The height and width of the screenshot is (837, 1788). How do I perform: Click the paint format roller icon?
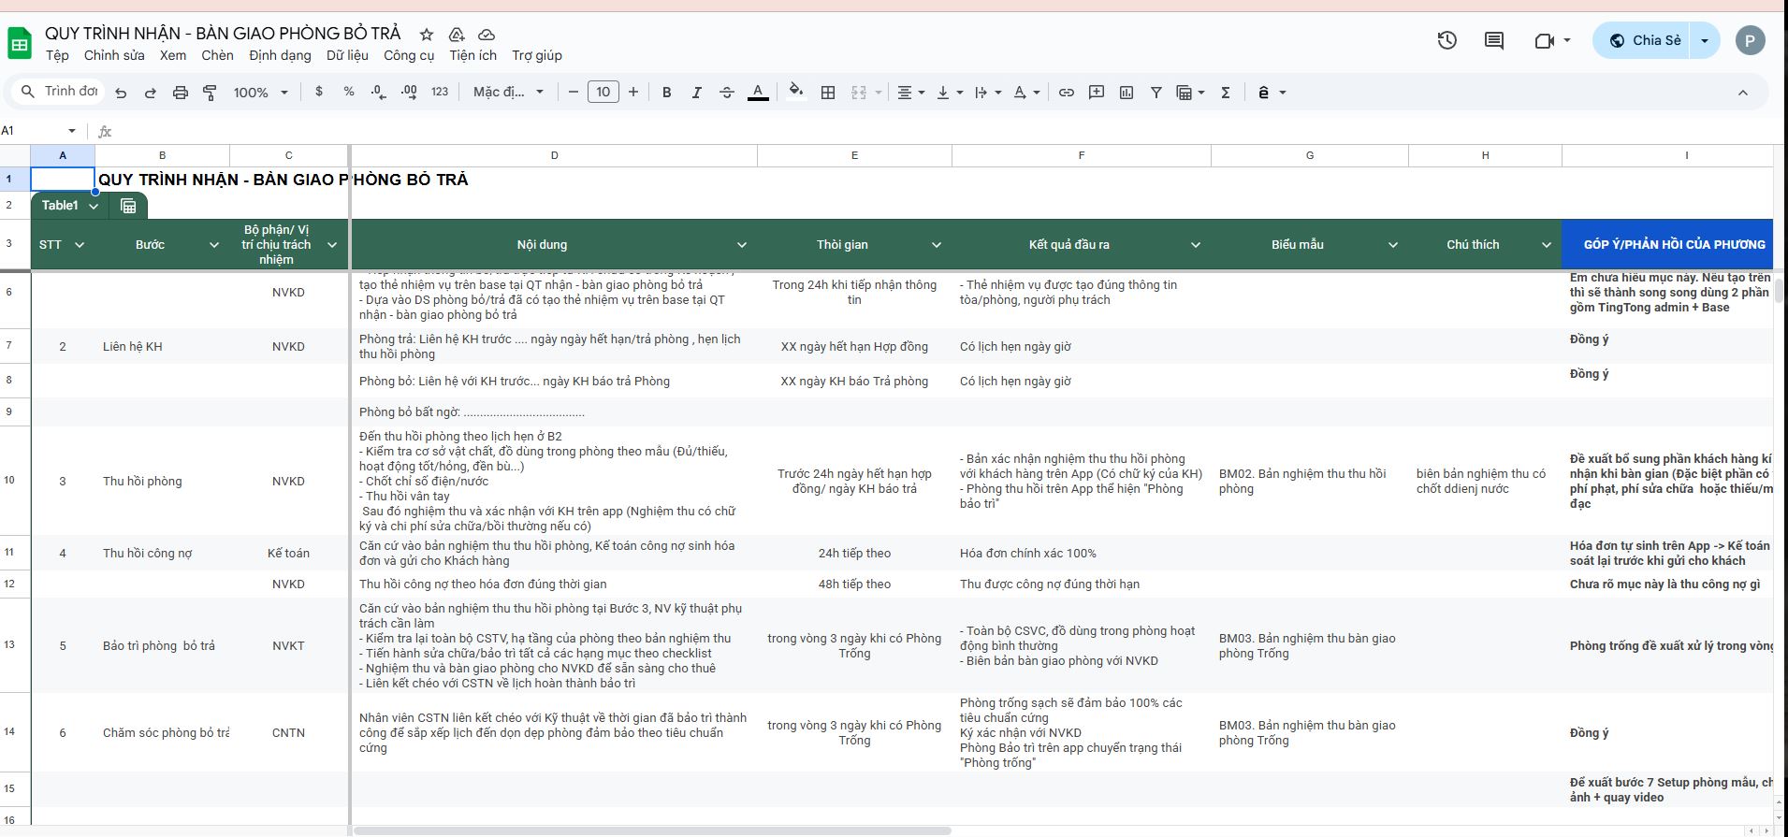click(210, 92)
